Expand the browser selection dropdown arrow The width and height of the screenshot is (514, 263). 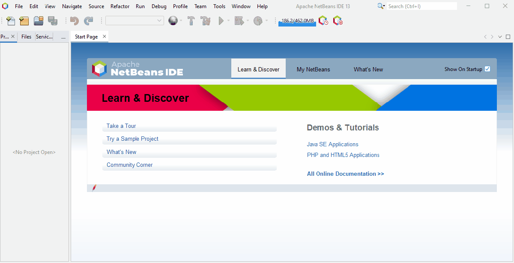pos(181,21)
